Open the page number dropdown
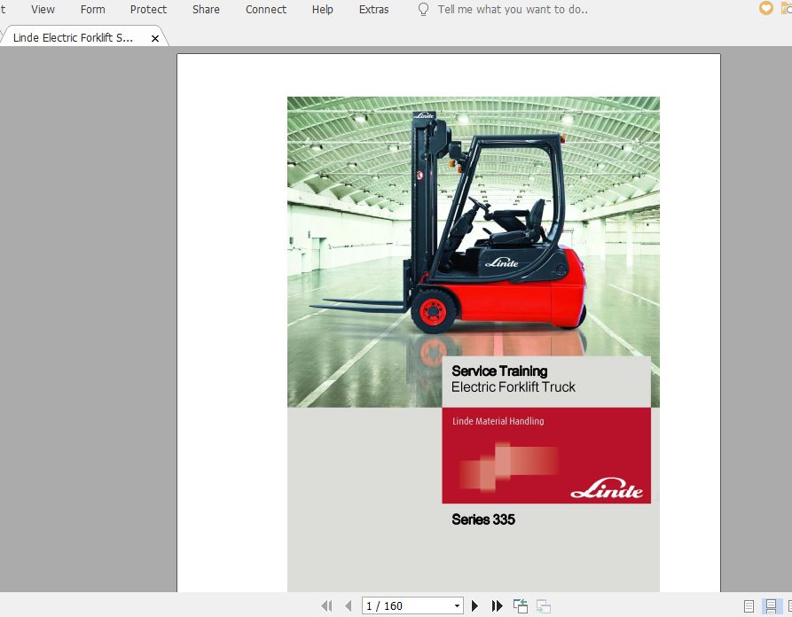This screenshot has width=792, height=617. (x=458, y=606)
